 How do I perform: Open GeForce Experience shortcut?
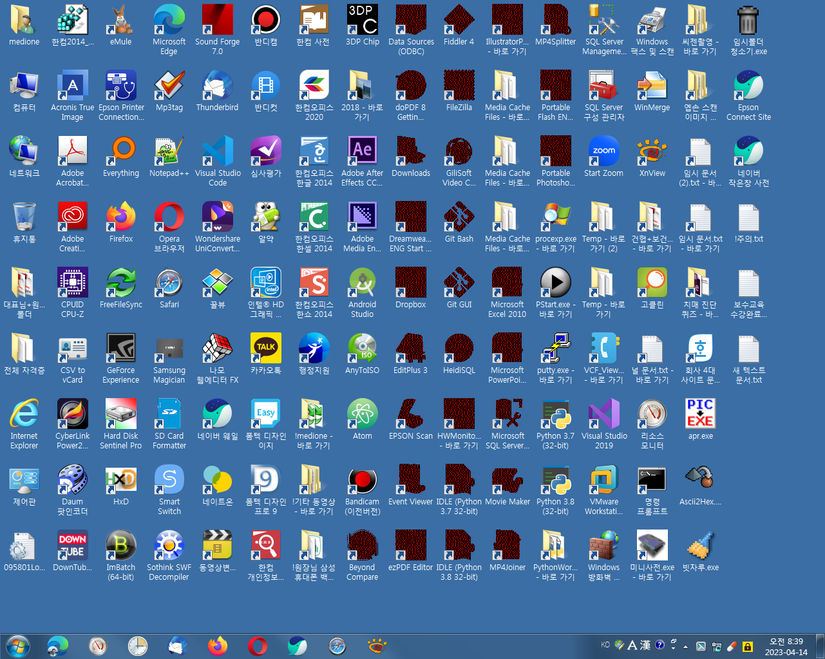click(x=121, y=358)
